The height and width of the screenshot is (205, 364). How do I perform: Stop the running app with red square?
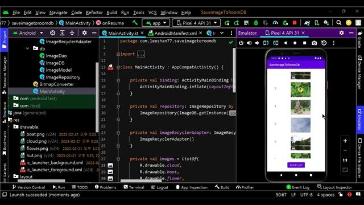(295, 23)
